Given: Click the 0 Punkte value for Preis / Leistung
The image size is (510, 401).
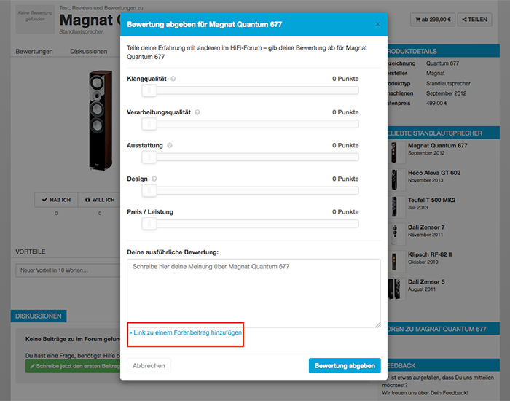Looking at the screenshot, I should (345, 212).
